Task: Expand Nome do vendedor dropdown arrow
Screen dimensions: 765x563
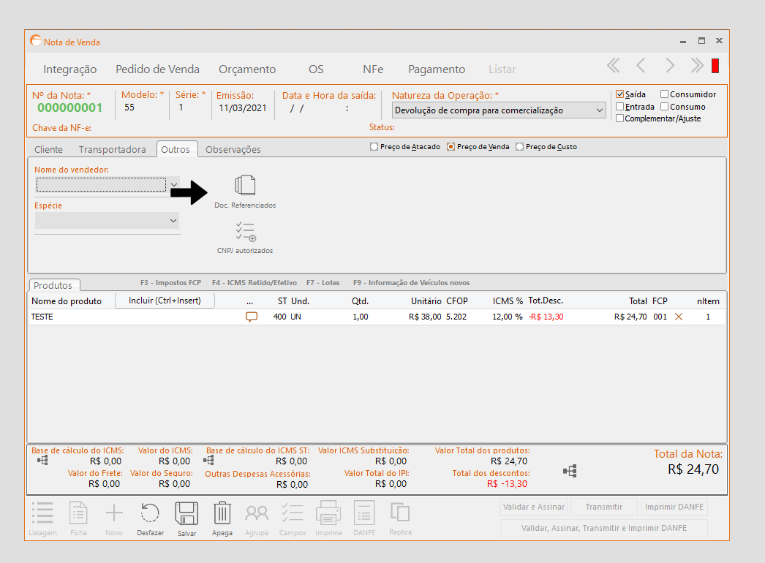Action: click(173, 185)
